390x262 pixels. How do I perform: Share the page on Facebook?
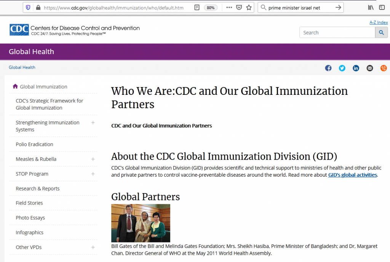click(x=328, y=68)
